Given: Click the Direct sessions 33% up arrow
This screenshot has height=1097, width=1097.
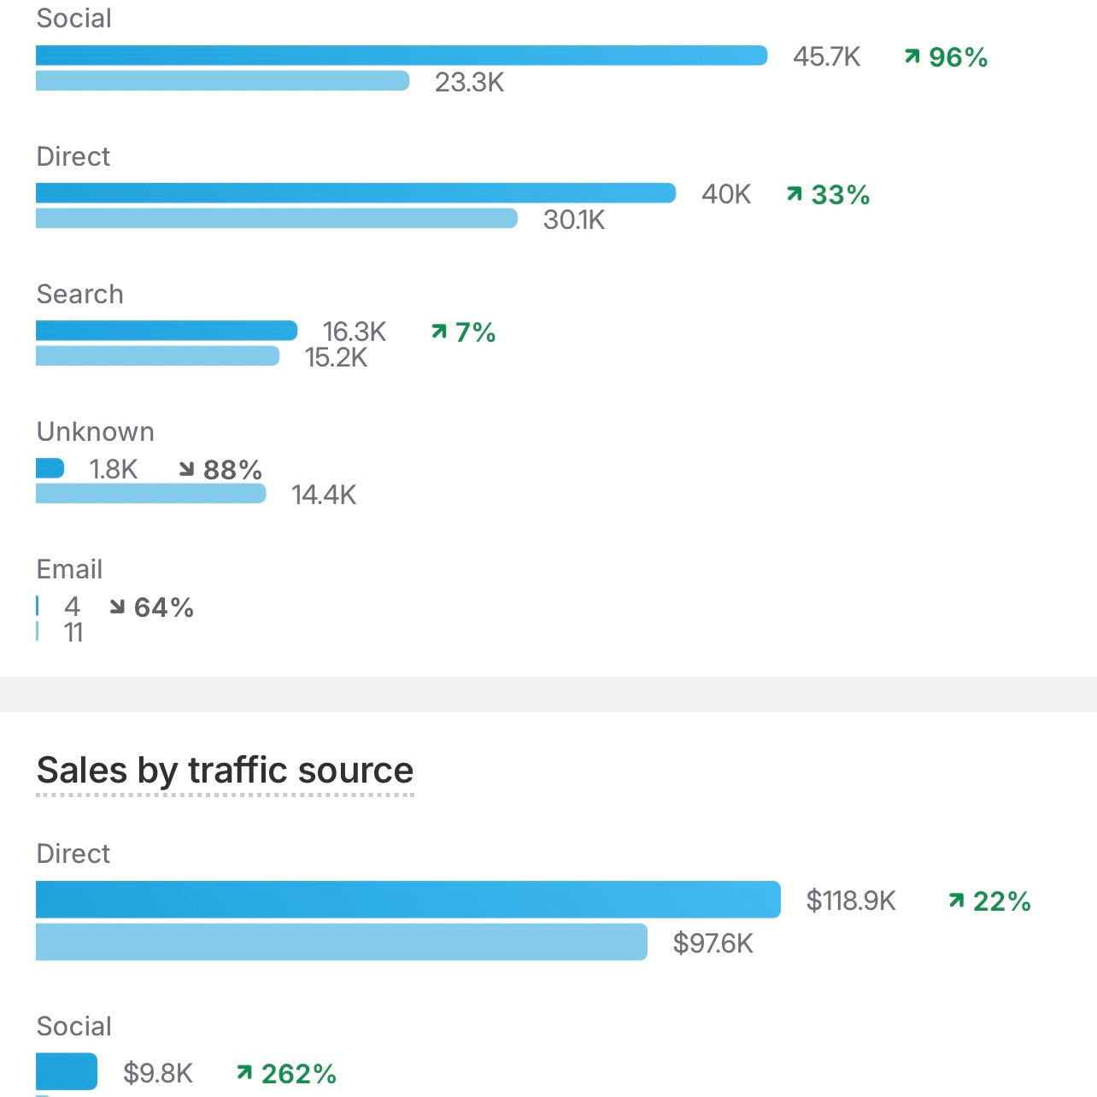Looking at the screenshot, I should coord(795,194).
